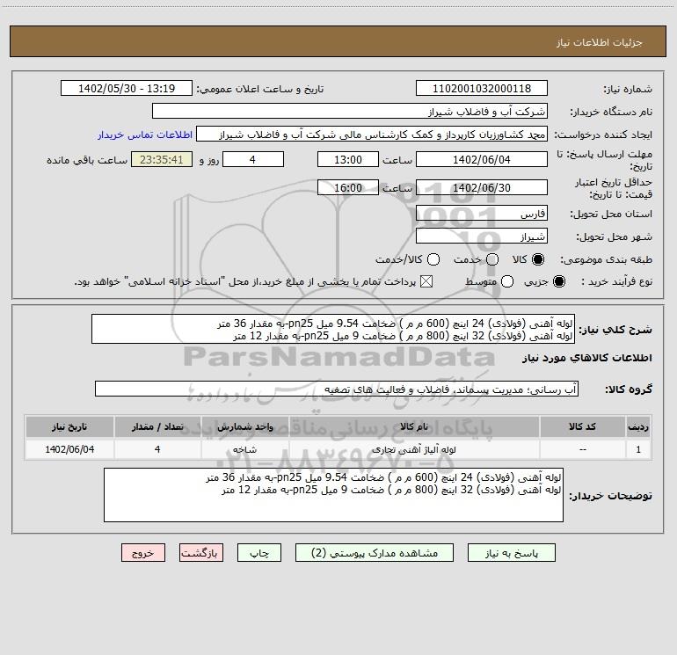The height and width of the screenshot is (655, 677).
Task: Select the خدمت radio button
Action: (x=492, y=259)
